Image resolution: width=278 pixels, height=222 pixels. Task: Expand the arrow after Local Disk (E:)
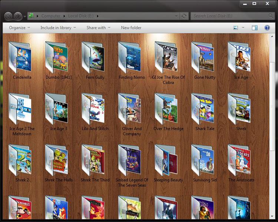click(x=98, y=16)
